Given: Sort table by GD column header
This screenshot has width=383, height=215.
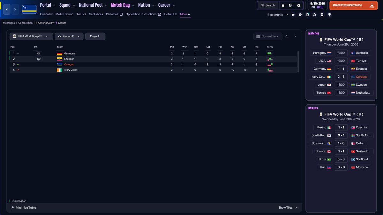Looking at the screenshot, I should point(244,47).
